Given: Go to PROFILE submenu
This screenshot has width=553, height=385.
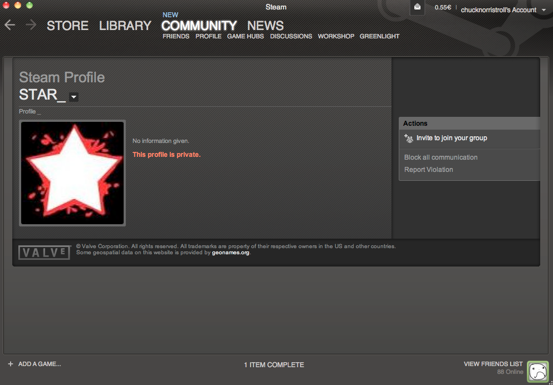Looking at the screenshot, I should [x=208, y=36].
